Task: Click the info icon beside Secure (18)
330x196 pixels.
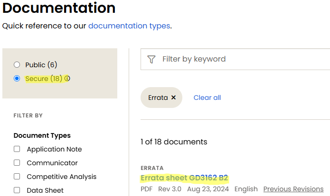Action: click(x=67, y=79)
